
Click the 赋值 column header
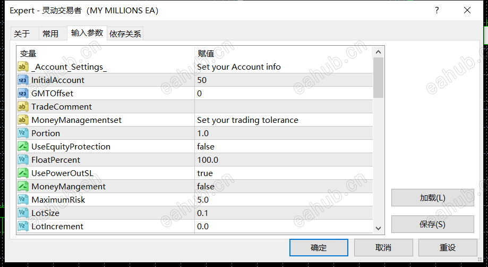click(x=284, y=54)
